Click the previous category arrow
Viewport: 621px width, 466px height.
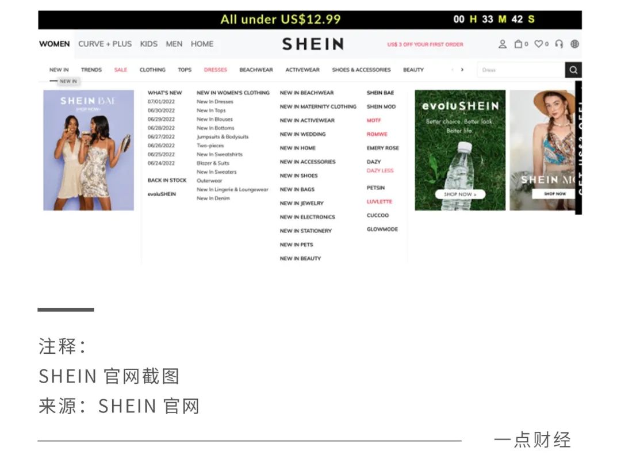click(x=453, y=70)
